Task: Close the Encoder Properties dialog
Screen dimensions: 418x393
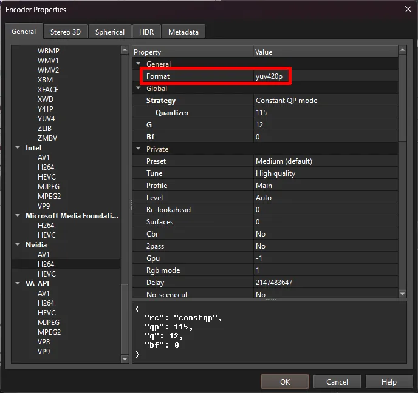Action: click(407, 9)
